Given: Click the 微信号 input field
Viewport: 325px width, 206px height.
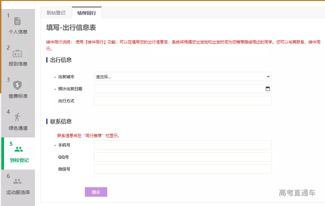Looking at the screenshot, I should pos(182,169).
